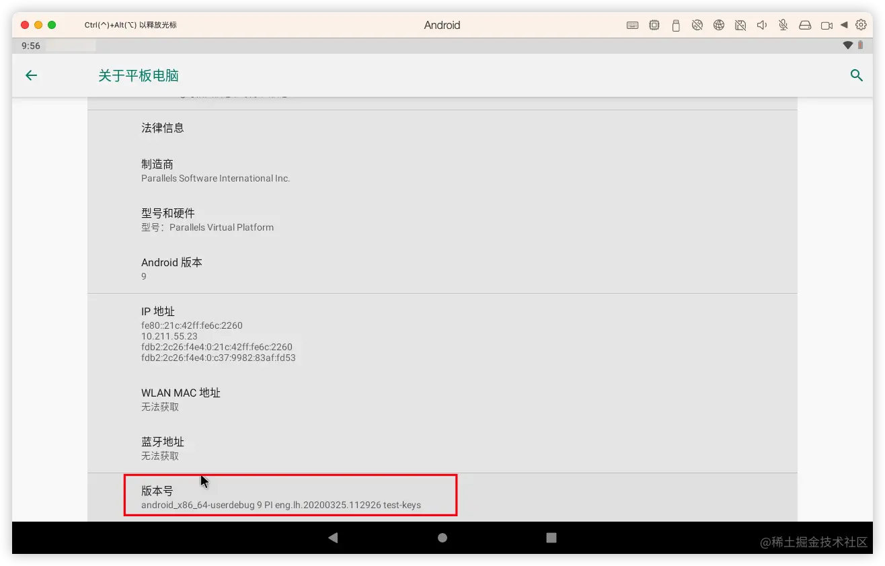Image resolution: width=885 pixels, height=566 pixels.
Task: Click the back arrow beside 关于平板电脑
Action: click(31, 75)
